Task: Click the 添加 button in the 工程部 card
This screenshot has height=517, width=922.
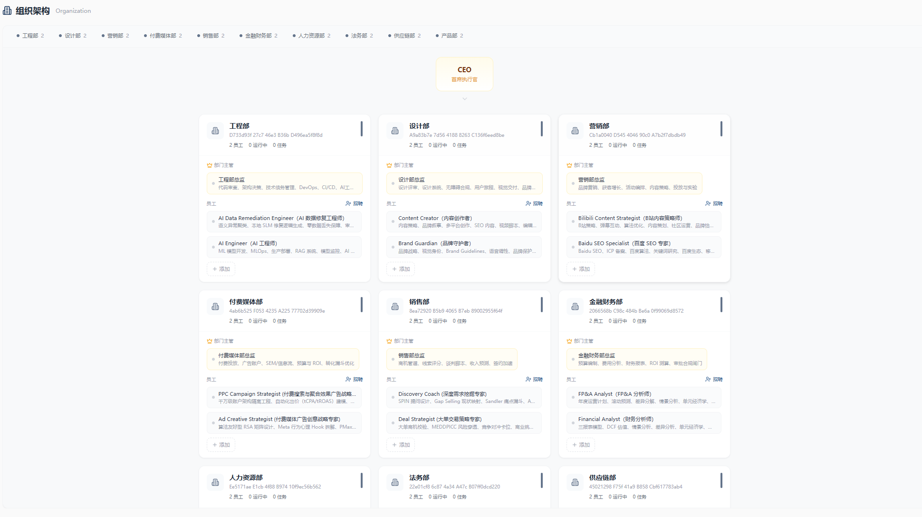Action: click(x=221, y=269)
